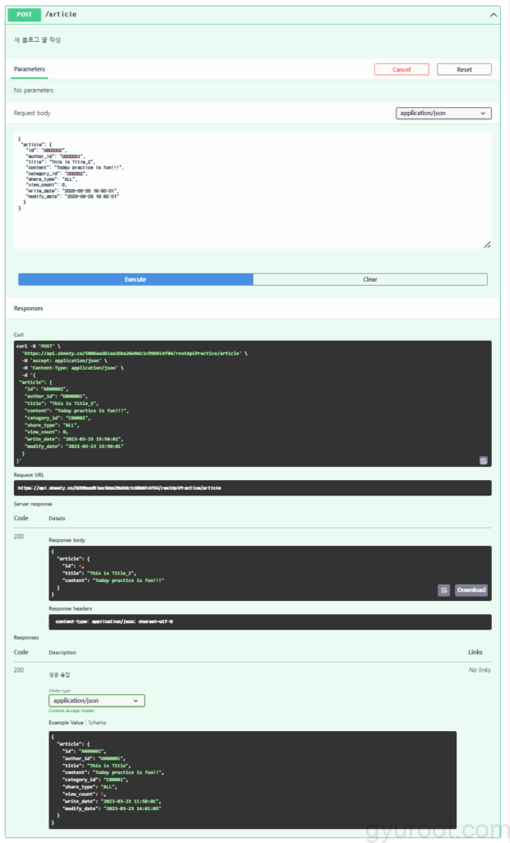Switch to the Schema tab
Image resolution: width=510 pixels, height=843 pixels.
97,723
